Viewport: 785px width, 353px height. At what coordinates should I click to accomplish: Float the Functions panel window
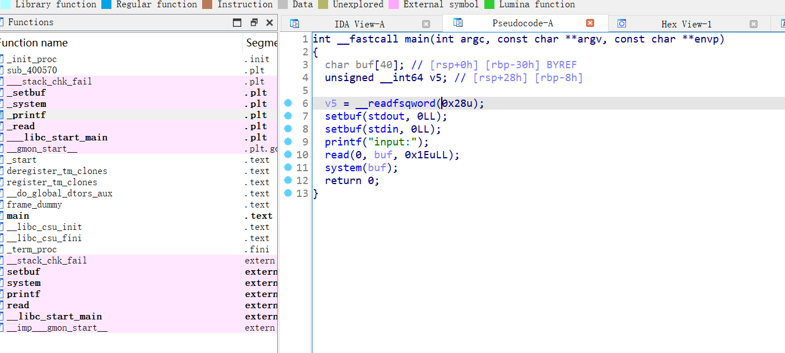click(x=254, y=22)
